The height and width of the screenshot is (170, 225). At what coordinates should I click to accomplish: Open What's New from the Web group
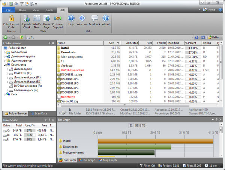[37, 18]
